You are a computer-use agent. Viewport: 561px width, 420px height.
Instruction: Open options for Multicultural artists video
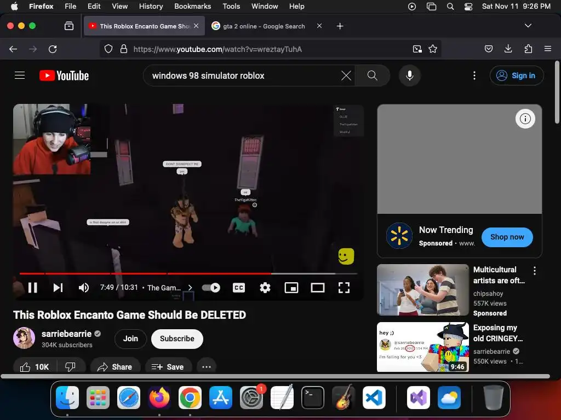point(535,271)
